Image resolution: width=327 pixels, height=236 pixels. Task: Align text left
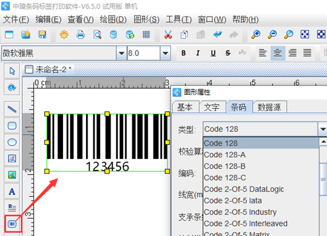pos(263,53)
